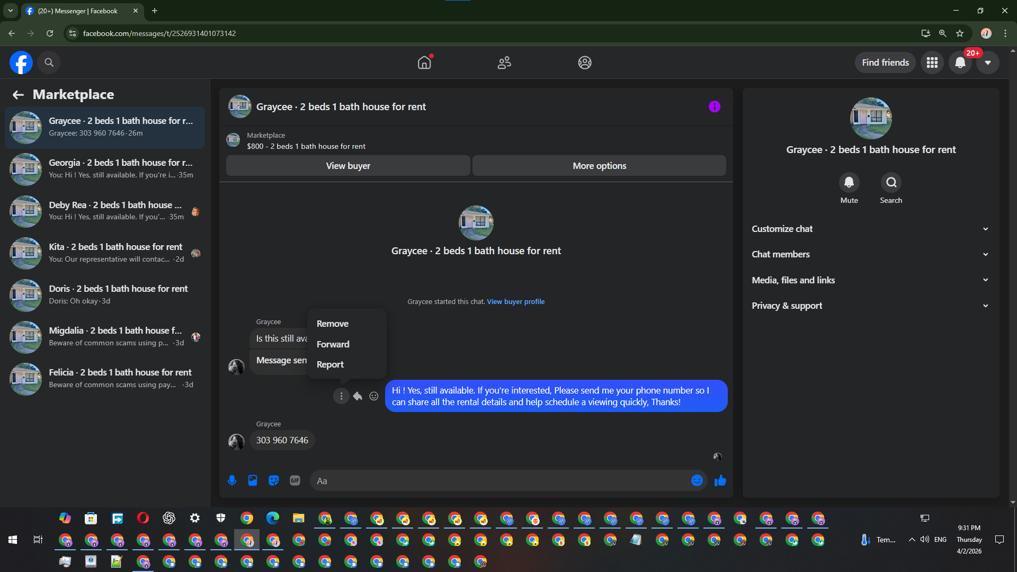
Task: Record a voice clip with the microphone
Action: [232, 480]
